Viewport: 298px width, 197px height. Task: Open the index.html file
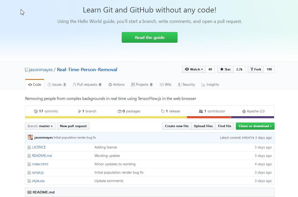[40, 164]
